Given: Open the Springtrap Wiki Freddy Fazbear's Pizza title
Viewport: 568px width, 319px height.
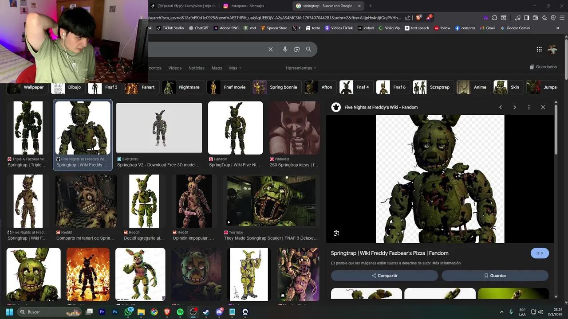Looking at the screenshot, I should [390, 253].
